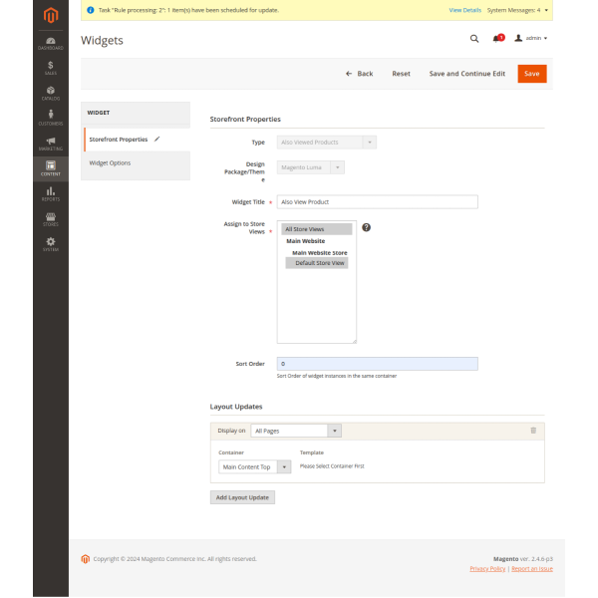This screenshot has height=598, width=598.
Task: Switch to Widget Options tab
Action: click(110, 162)
